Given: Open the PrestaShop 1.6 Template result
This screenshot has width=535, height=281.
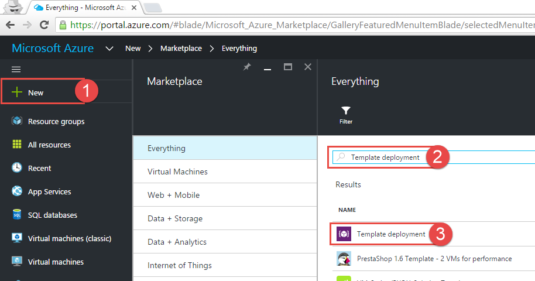Looking at the screenshot, I should click(434, 258).
